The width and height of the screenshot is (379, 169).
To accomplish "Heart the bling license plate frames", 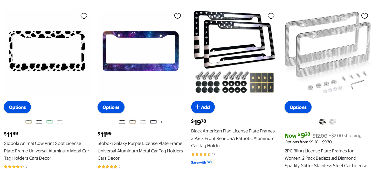I will click(364, 16).
